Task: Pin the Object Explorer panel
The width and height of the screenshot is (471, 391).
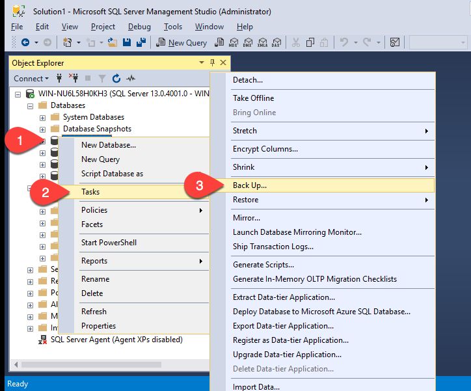Action: [212, 62]
